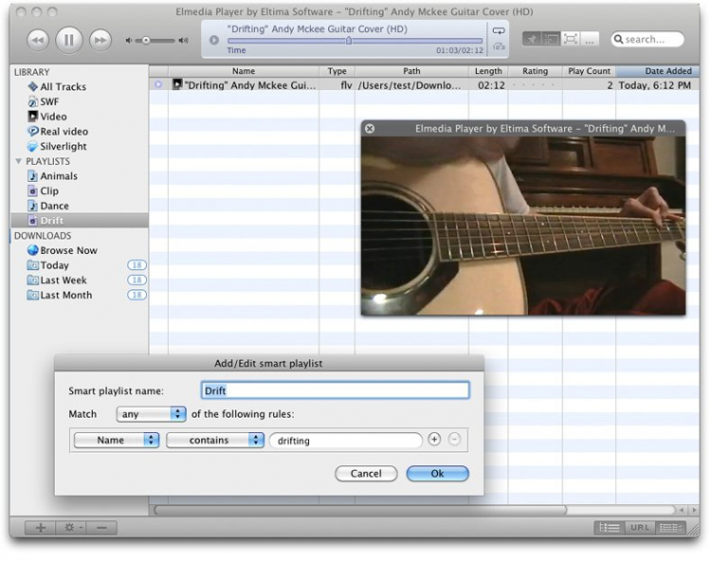Viewport: 711px width, 561px height.
Task: Close the floating video window
Action: [370, 129]
